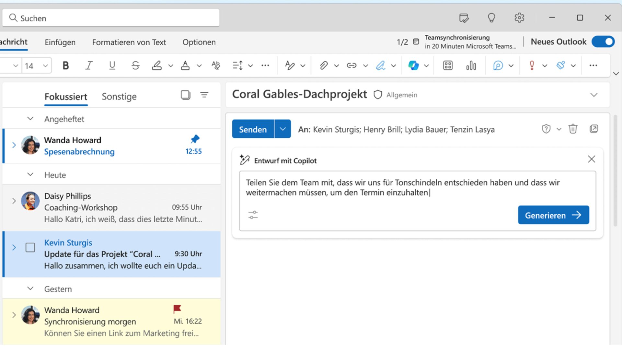
Task: Open Outlook settings gear
Action: pyautogui.click(x=519, y=18)
